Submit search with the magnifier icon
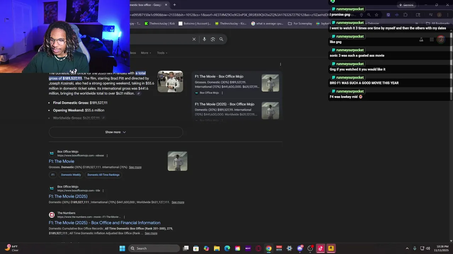This screenshot has width=453, height=254. pyautogui.click(x=221, y=39)
